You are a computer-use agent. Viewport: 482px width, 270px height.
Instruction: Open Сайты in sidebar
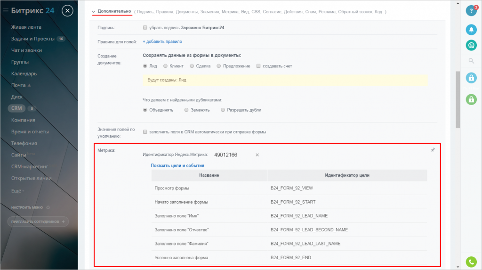18,155
